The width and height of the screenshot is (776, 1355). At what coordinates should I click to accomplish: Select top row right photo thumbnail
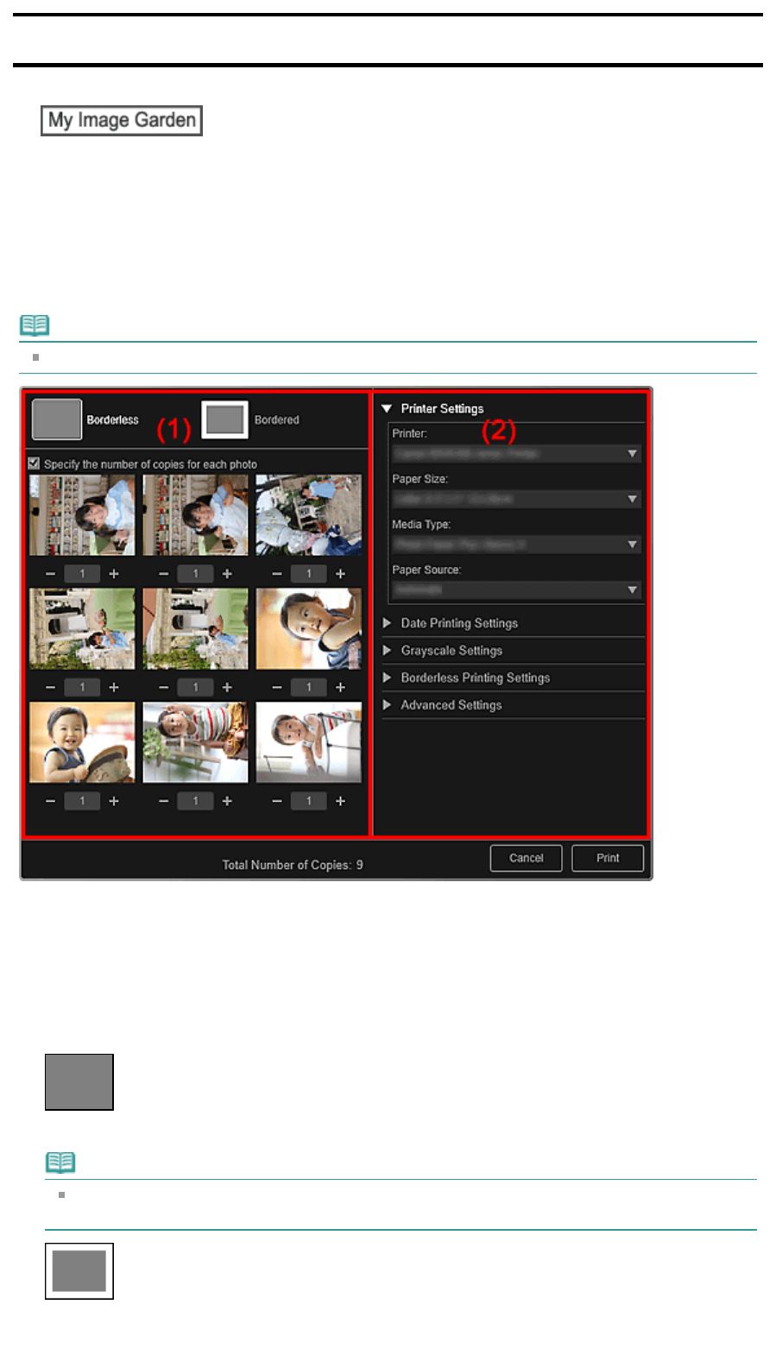point(309,515)
